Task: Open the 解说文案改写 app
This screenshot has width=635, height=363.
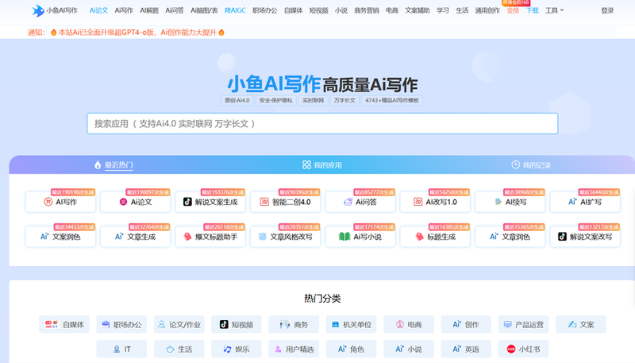Action: (x=585, y=237)
